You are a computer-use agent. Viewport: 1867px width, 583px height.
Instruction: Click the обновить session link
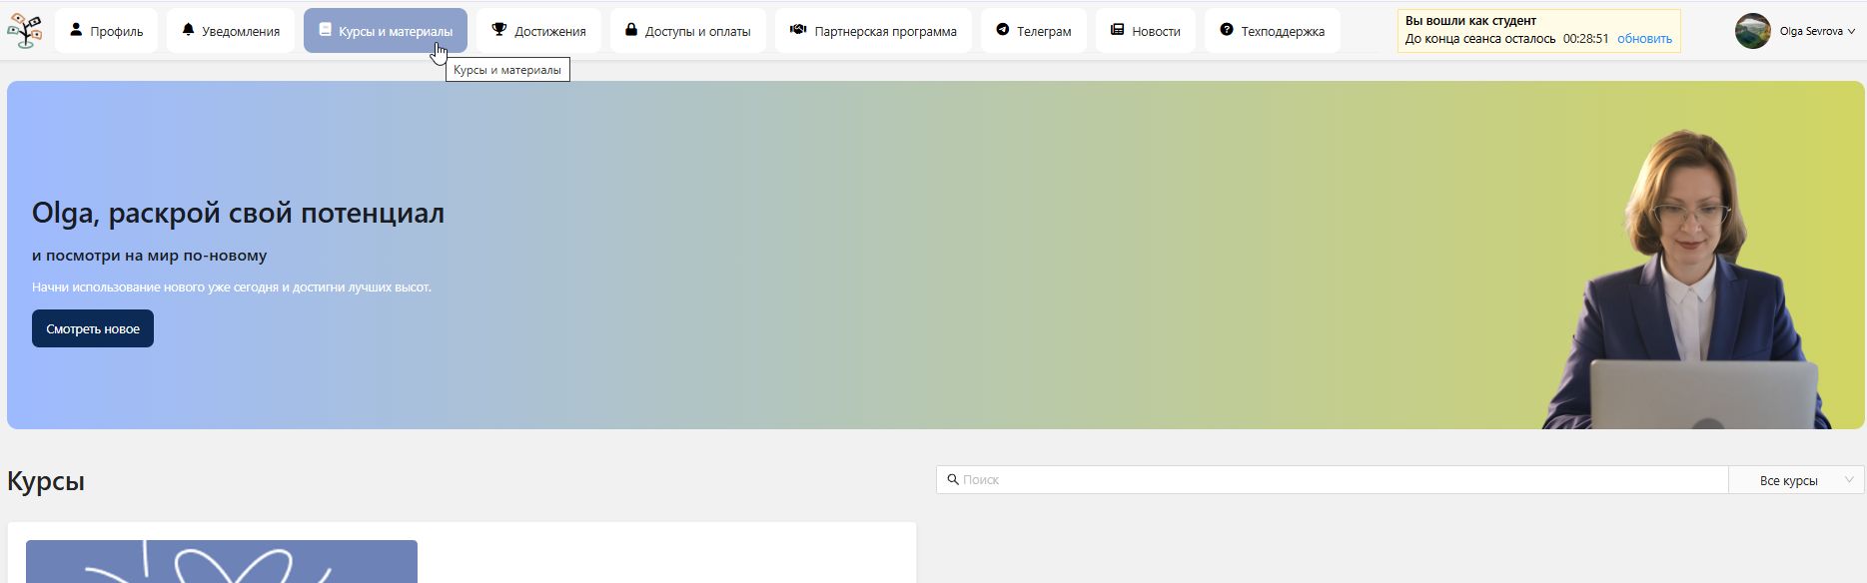point(1644,39)
